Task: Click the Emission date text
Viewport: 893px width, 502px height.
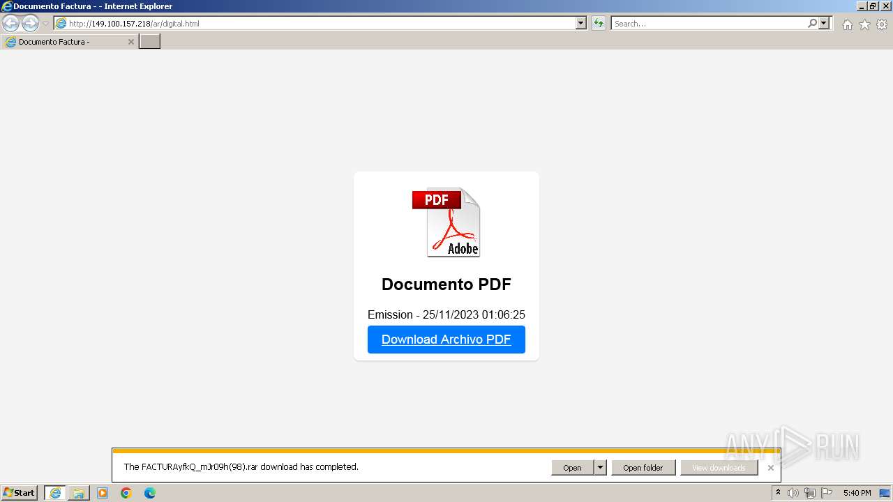Action: click(446, 314)
